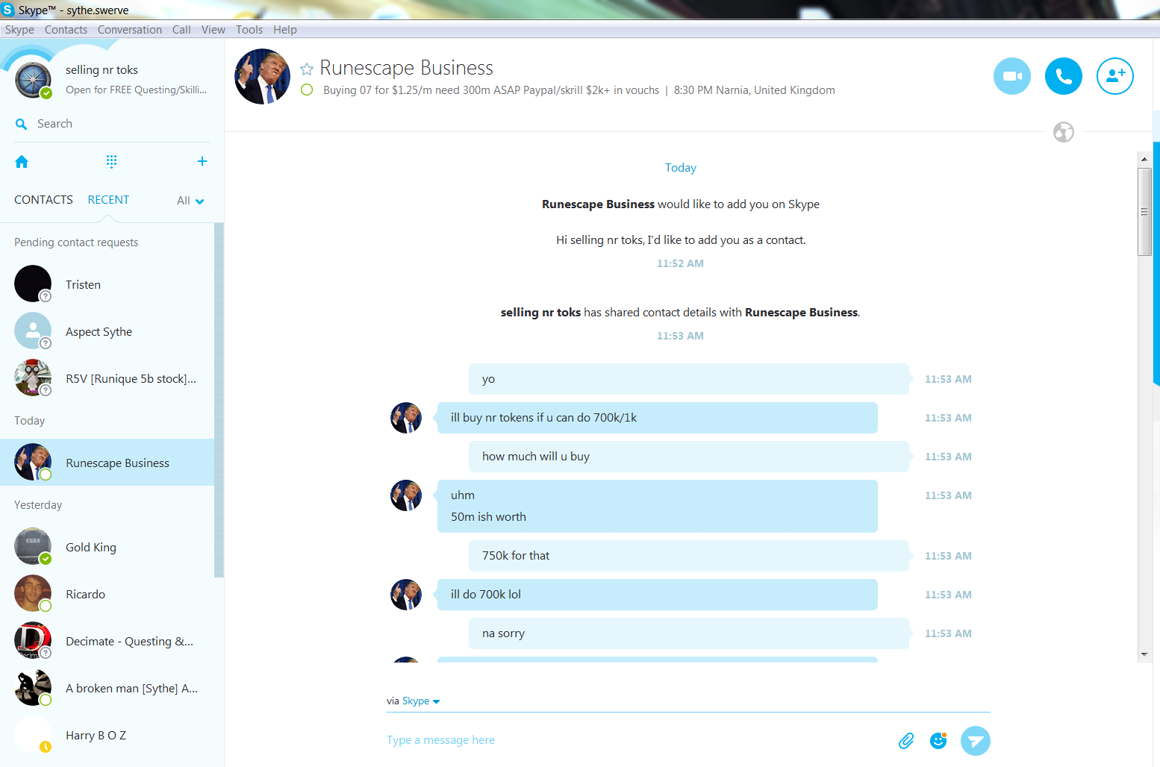
Task: Open the Harry B O Z conversation
Action: [107, 735]
